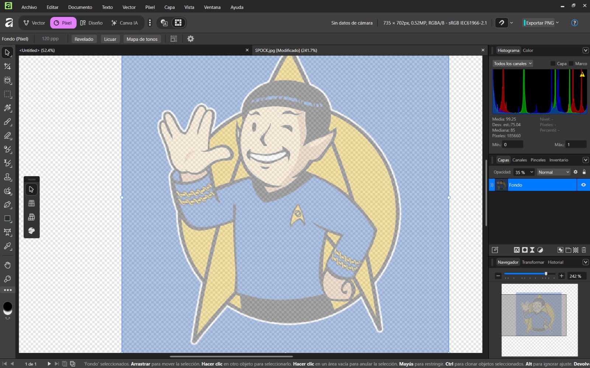Switch to the Canales tab

click(520, 160)
